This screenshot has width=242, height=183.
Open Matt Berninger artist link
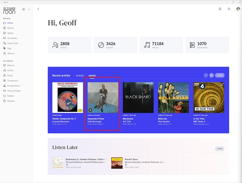(94, 122)
